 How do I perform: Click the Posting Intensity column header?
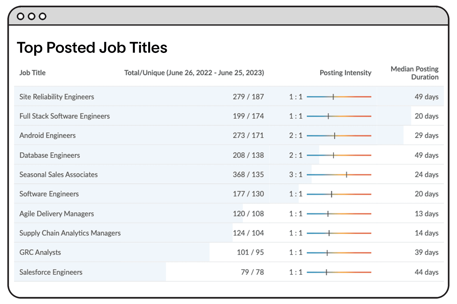pyautogui.click(x=345, y=73)
